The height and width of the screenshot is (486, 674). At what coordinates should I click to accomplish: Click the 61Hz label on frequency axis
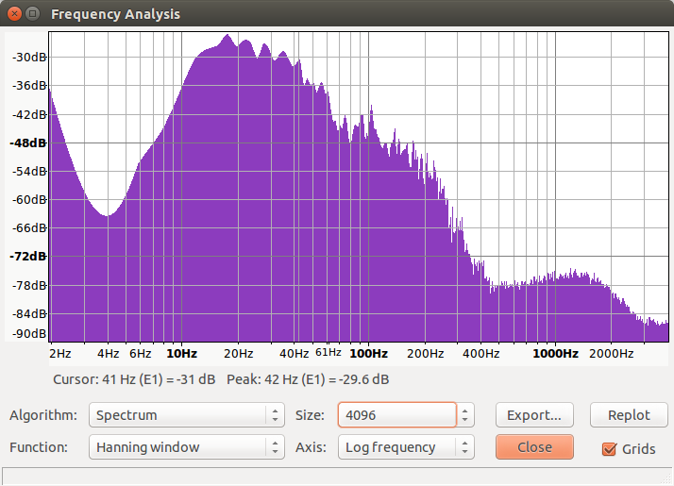(x=329, y=352)
